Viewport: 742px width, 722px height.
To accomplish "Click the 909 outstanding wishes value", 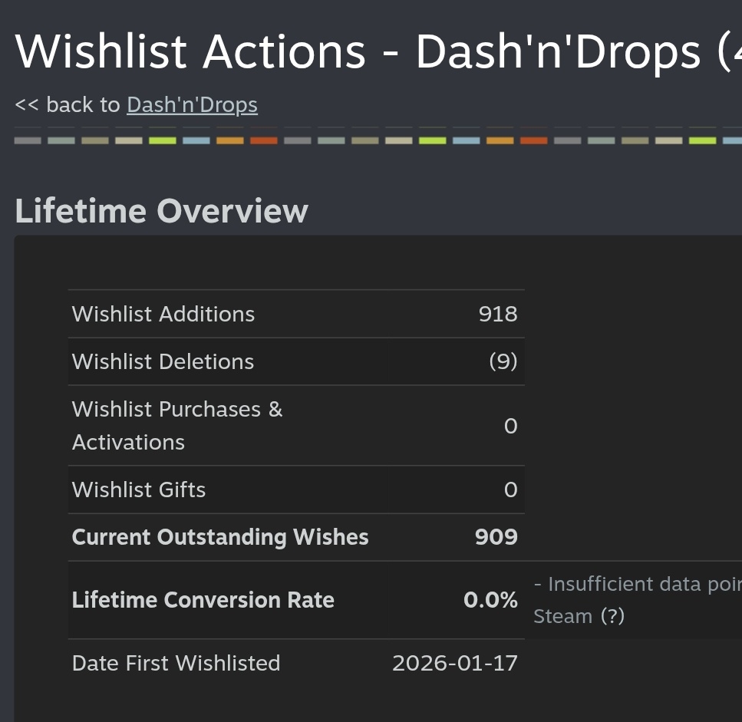I will pos(496,537).
